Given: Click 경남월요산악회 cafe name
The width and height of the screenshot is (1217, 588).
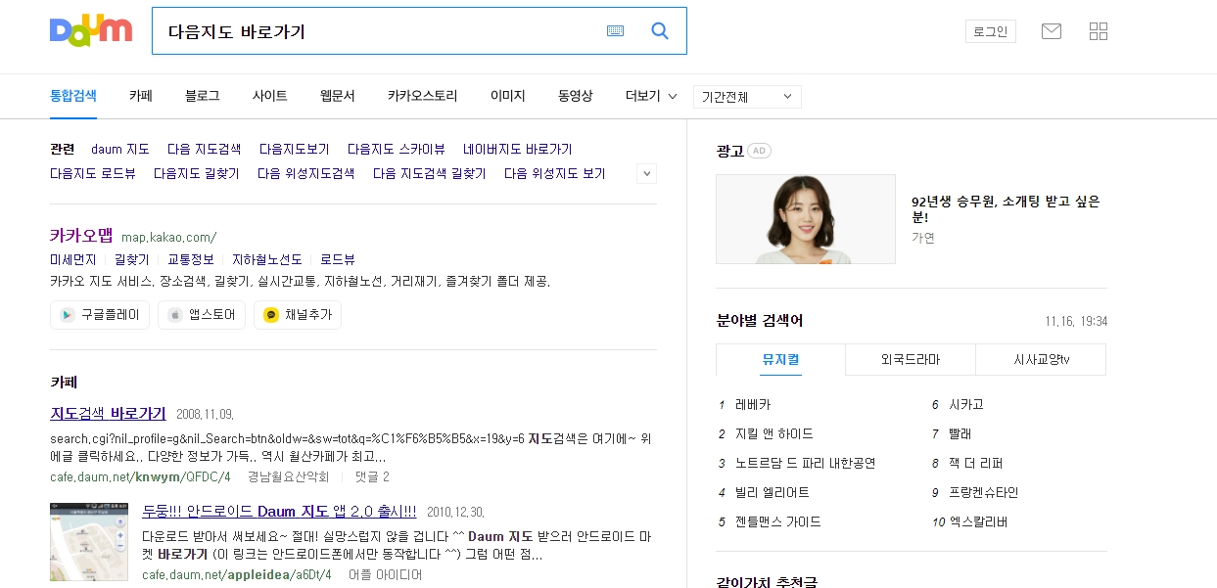Looking at the screenshot, I should click(288, 477).
